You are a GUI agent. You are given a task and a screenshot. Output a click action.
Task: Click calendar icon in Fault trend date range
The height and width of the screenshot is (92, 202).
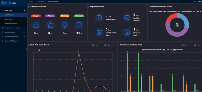113,45
